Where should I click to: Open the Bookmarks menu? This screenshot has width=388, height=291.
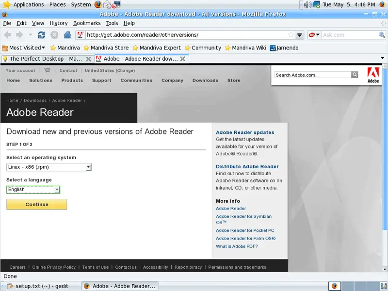[87, 23]
